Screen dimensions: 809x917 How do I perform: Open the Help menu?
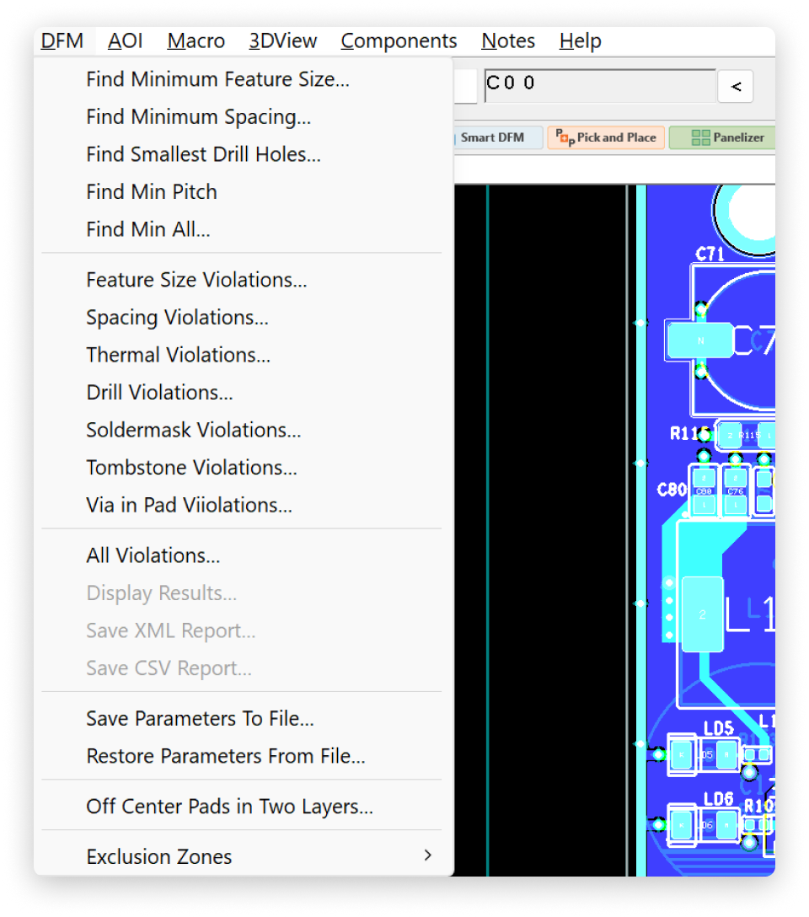(x=580, y=40)
